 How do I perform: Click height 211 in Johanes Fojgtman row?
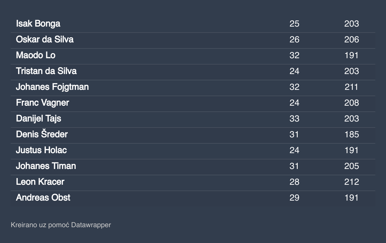[x=352, y=87]
